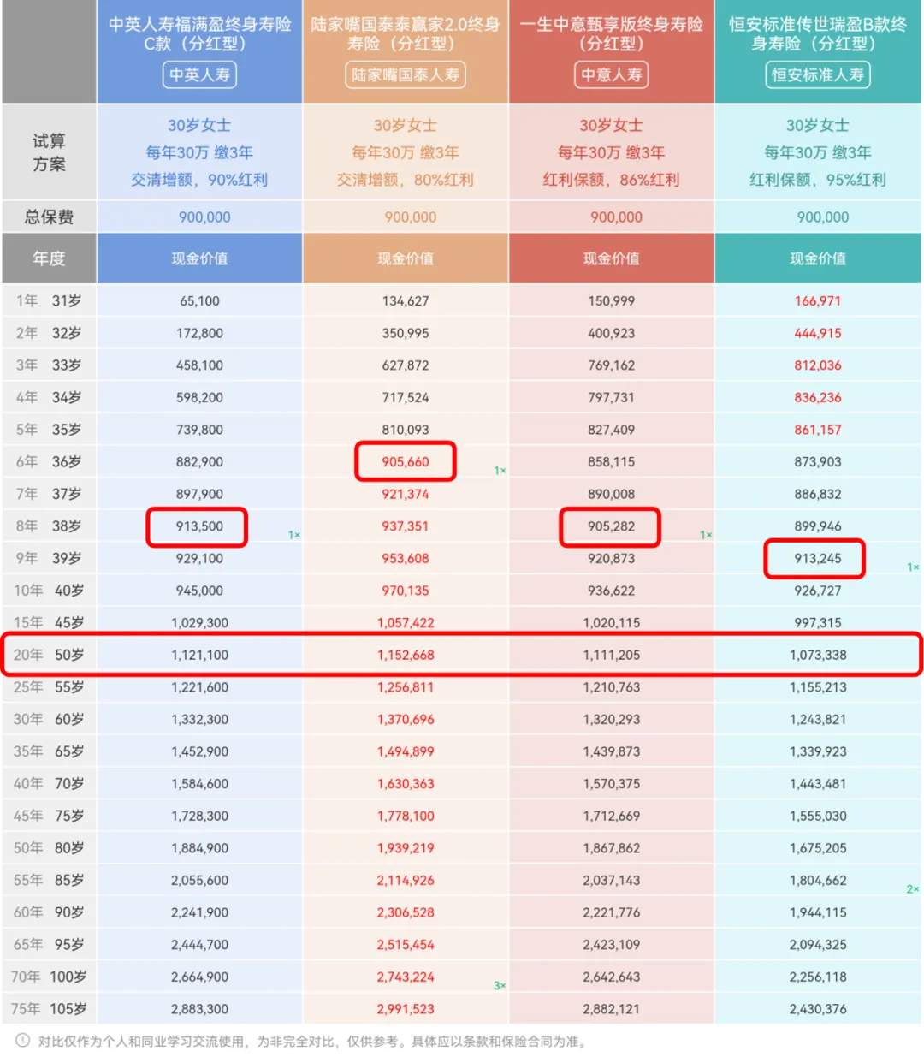Click the 总保费 value 900,000 in the first column
Image resolution: width=924 pixels, height=1057 pixels.
coord(199,217)
